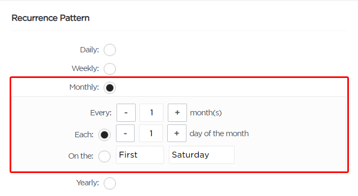Click the Monthly: label text

[x=84, y=88]
